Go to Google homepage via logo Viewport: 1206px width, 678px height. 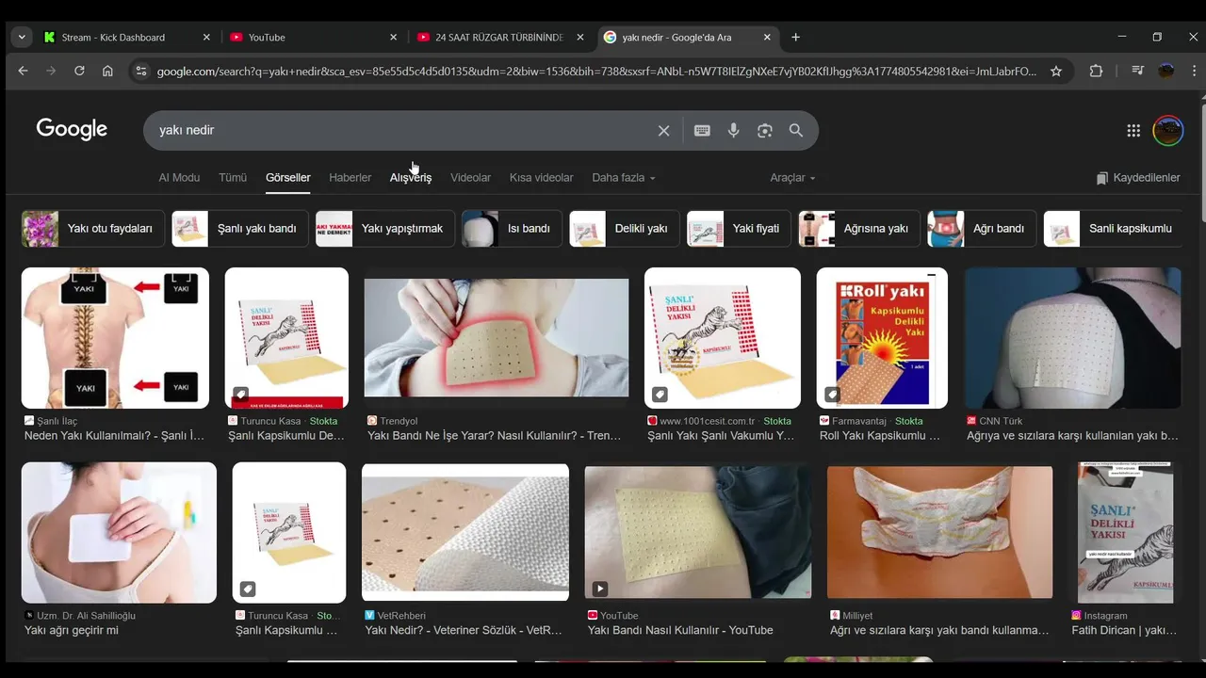[x=72, y=129]
